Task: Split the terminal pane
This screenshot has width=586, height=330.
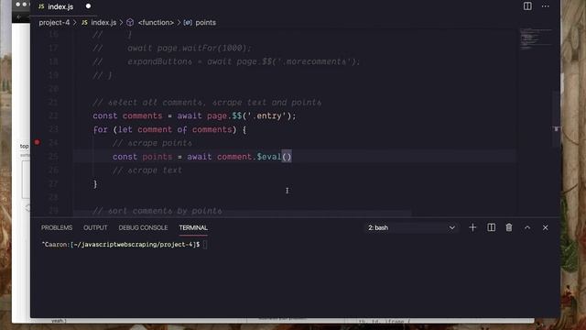Action: (491, 227)
